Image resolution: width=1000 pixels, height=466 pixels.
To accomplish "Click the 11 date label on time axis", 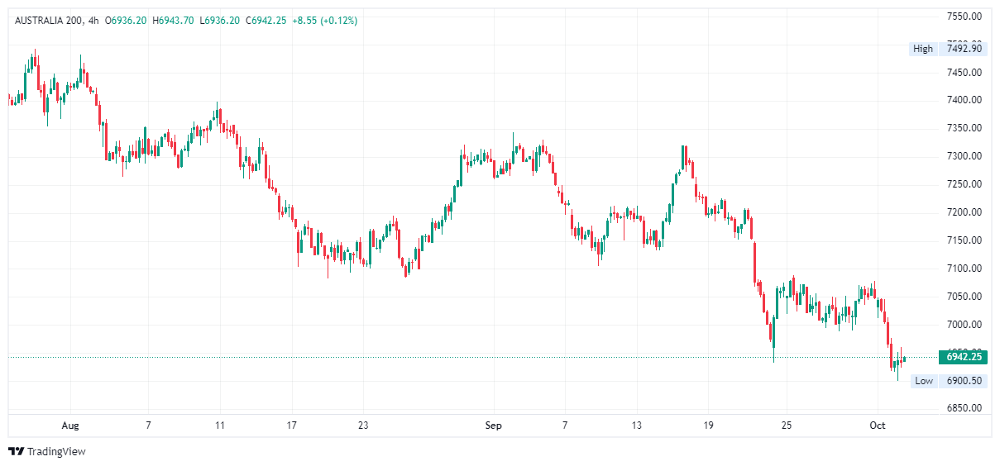I will (220, 426).
